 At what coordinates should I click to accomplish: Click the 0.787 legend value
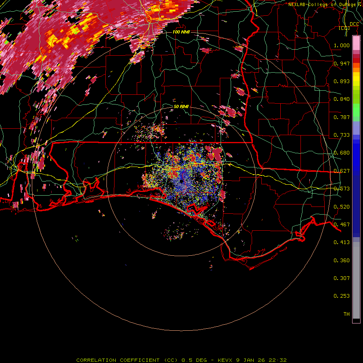point(342,117)
